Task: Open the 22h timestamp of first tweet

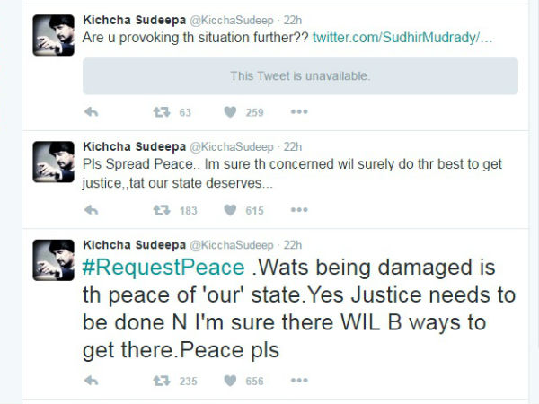Action: [x=293, y=21]
